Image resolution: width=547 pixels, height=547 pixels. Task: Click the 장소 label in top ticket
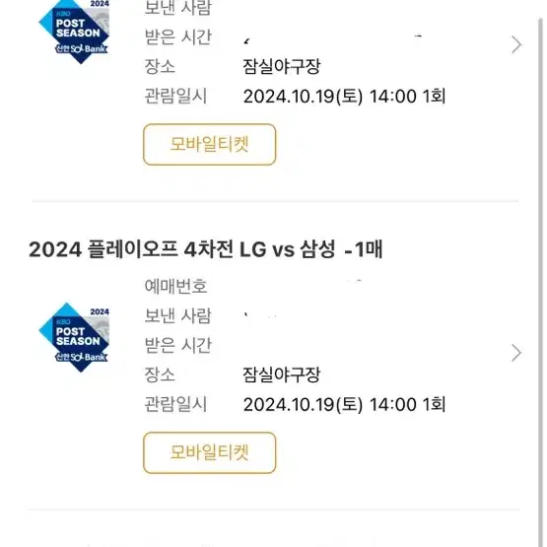click(160, 66)
